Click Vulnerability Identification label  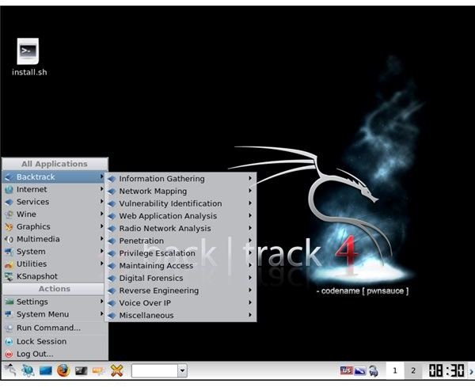[170, 203]
